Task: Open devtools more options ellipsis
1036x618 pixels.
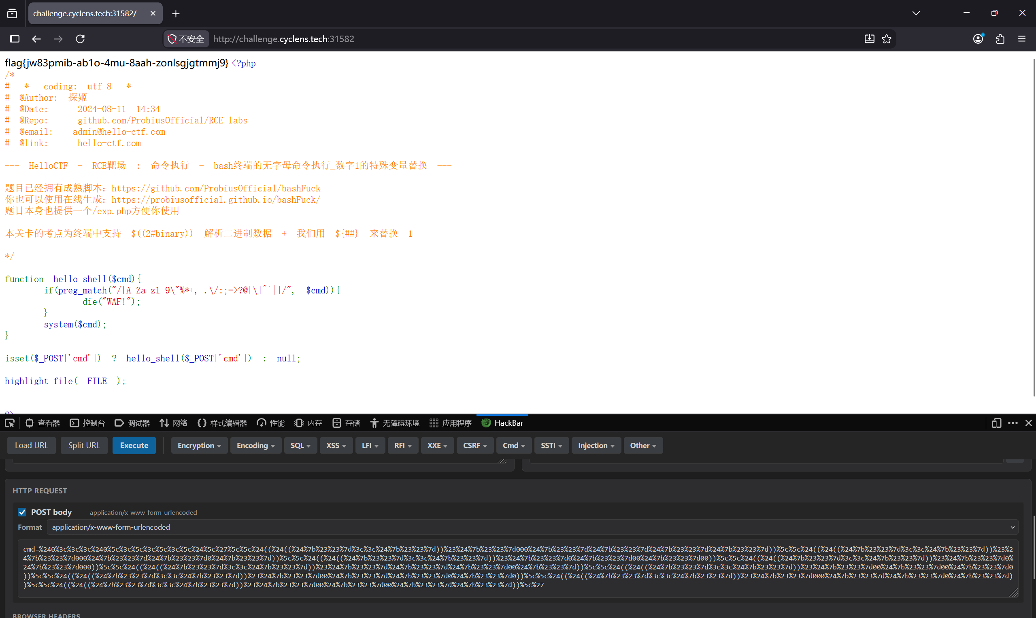Action: [1013, 423]
